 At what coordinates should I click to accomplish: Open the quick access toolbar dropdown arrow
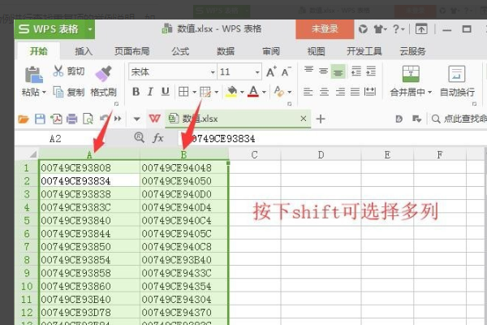coord(136,119)
